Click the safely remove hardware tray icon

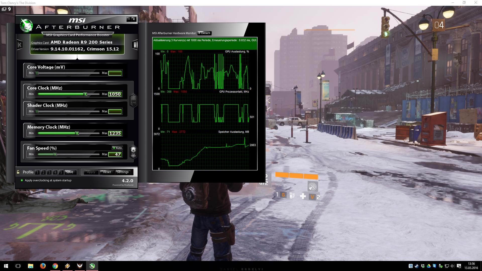tap(441, 266)
